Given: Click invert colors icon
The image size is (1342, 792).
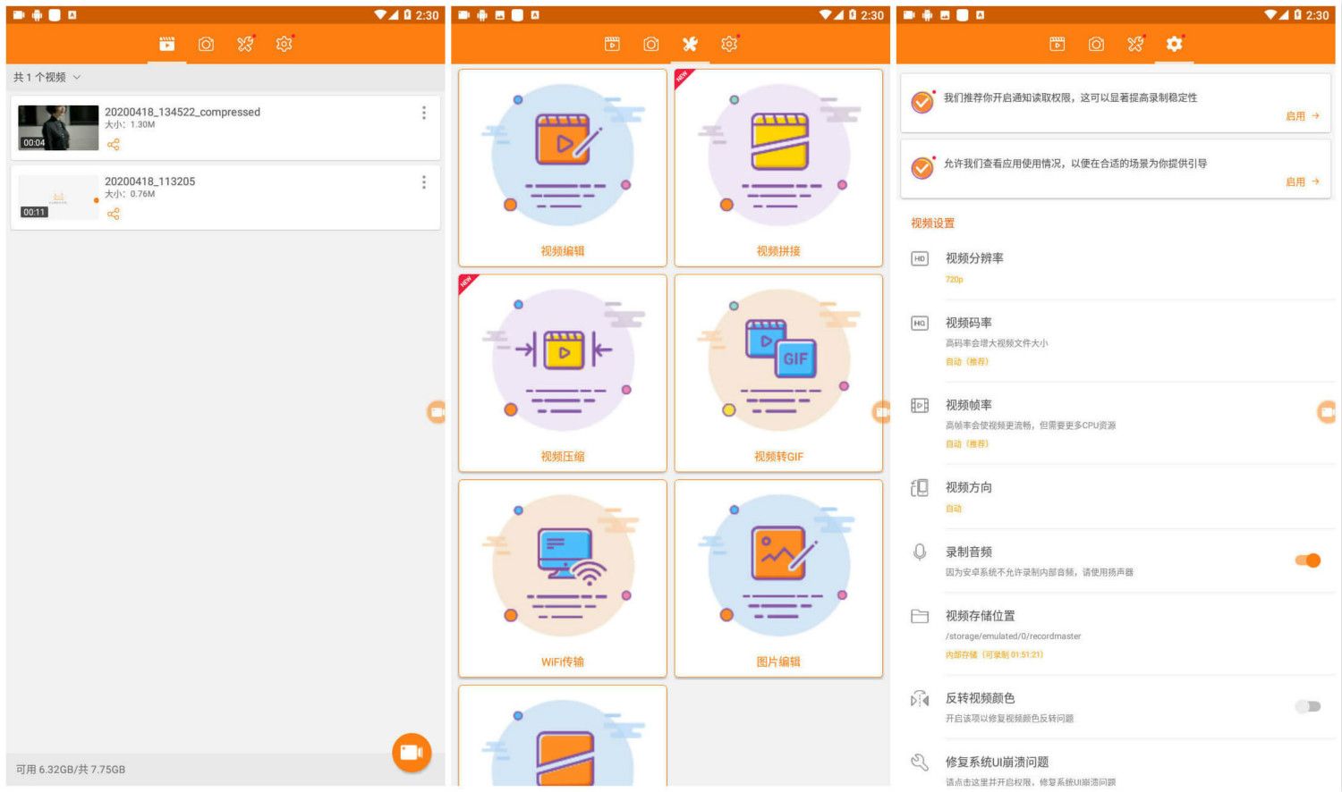Looking at the screenshot, I should pyautogui.click(x=920, y=698).
